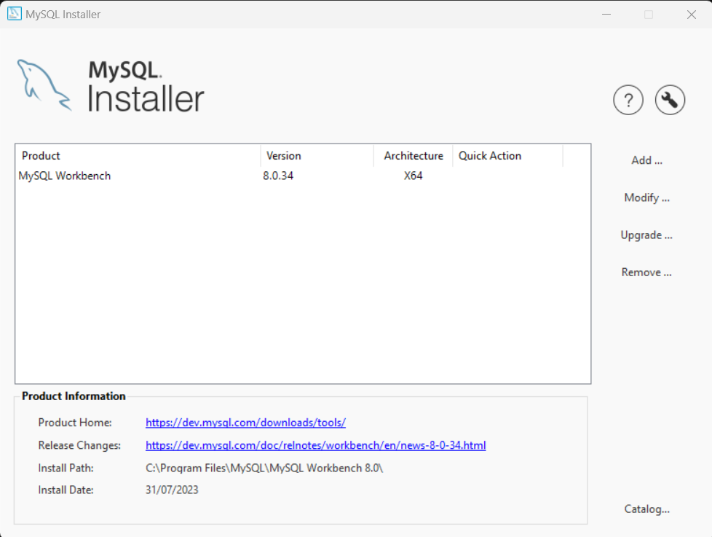
Task: Click the Remove ... button
Action: click(646, 272)
